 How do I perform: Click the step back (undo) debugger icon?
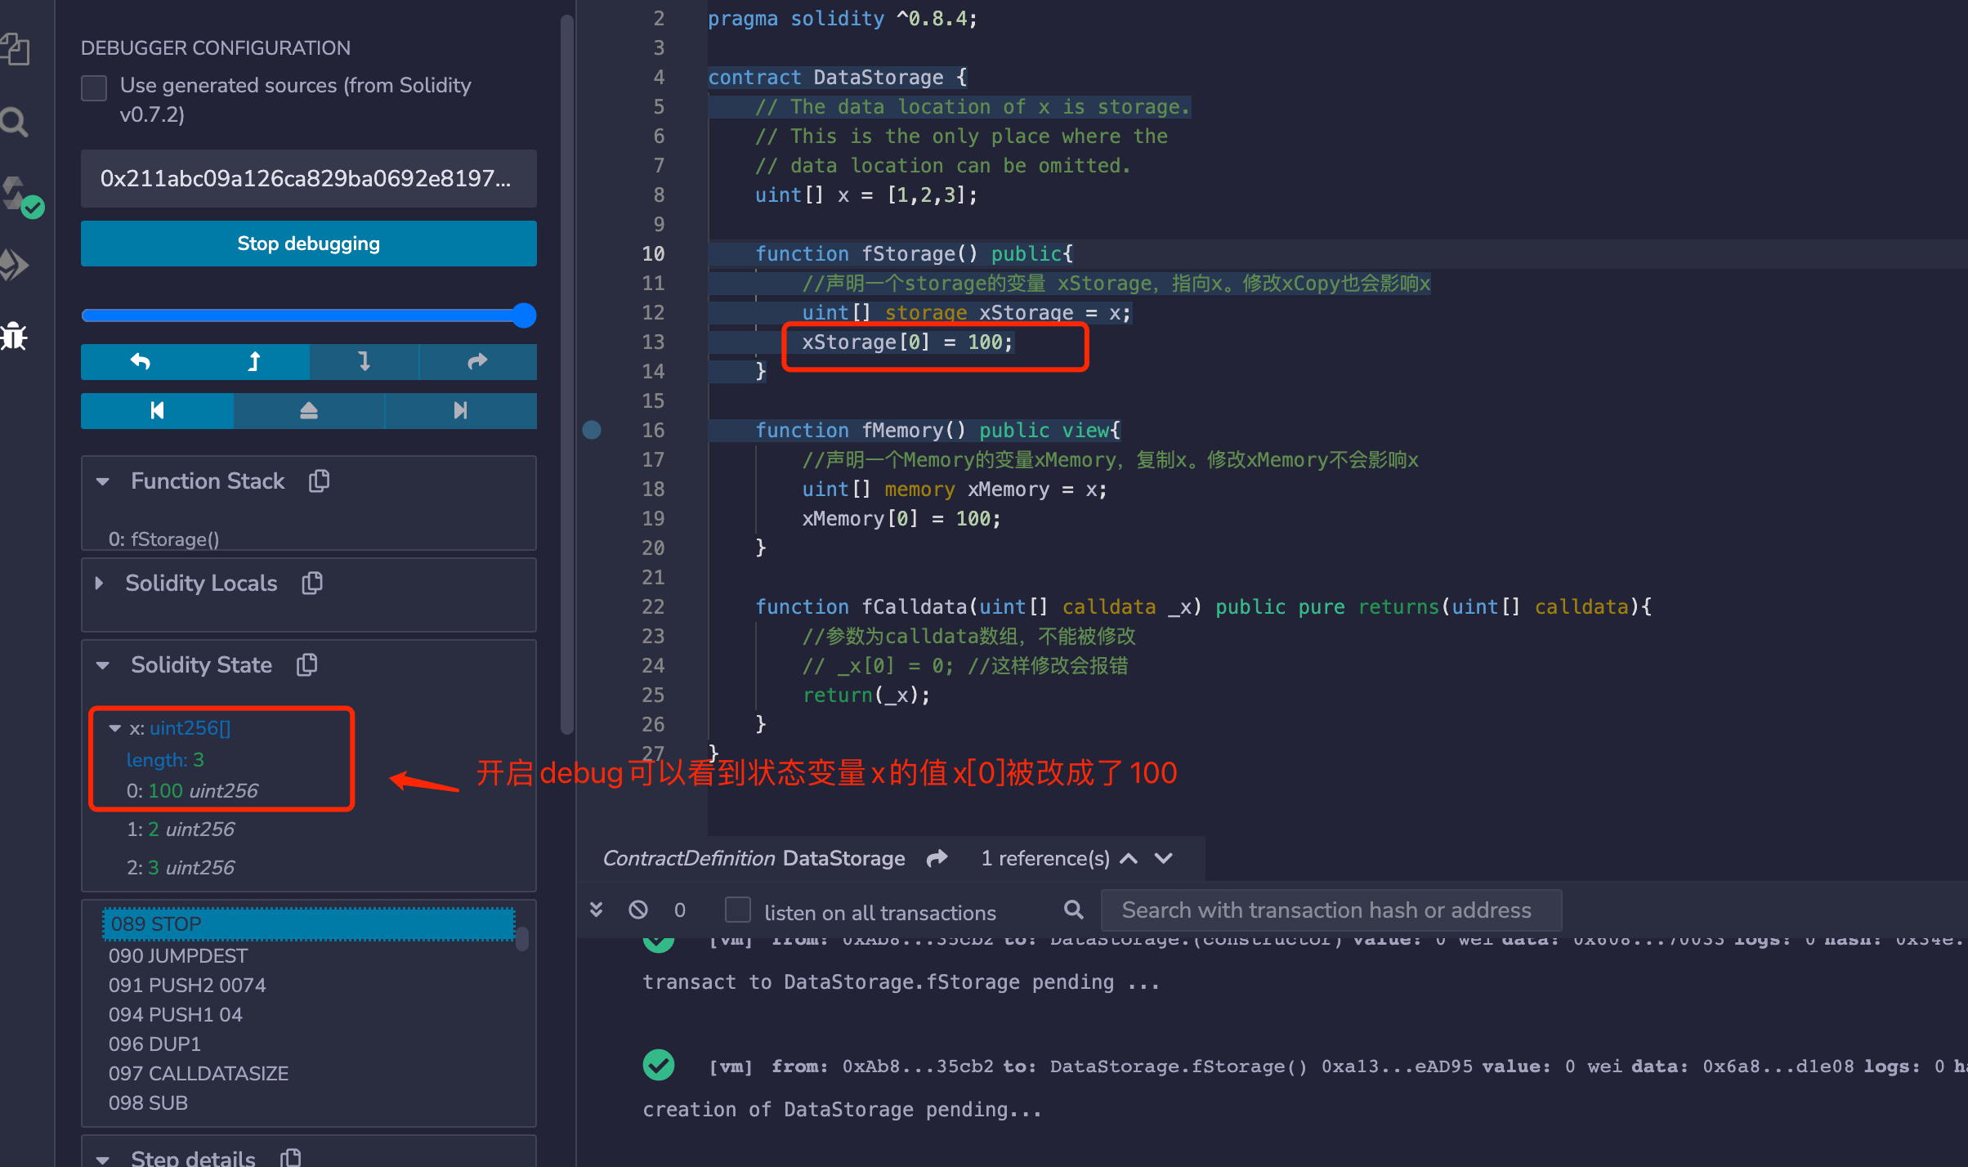tap(139, 364)
